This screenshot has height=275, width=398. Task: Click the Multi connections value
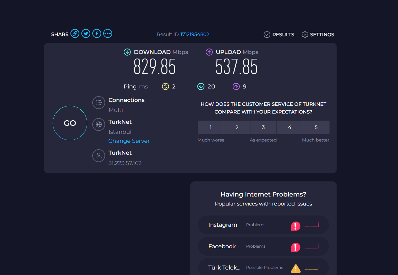tap(116, 110)
